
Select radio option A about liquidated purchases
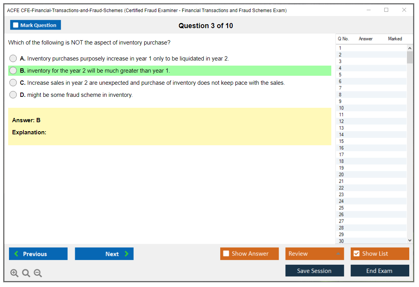[x=13, y=59]
